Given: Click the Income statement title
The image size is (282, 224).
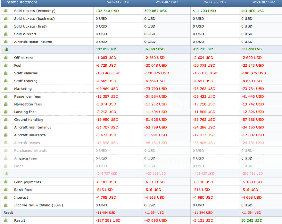Looking at the screenshot, I should tap(21, 2).
